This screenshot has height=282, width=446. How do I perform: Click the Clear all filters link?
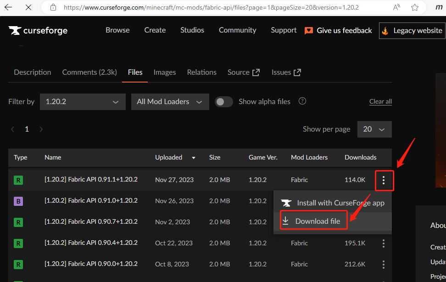point(380,101)
